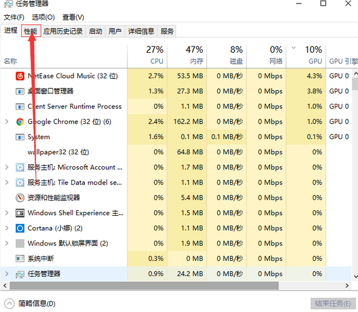Click the Client Server Runtime Process icon
This screenshot has height=312, width=358.
(x=20, y=107)
